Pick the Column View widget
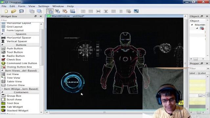This screenshot has height=118, width=210. click(15, 85)
